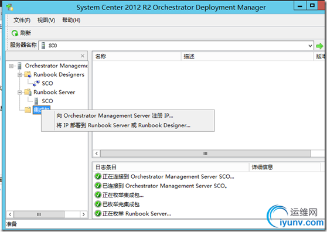The height and width of the screenshot is (232, 327).
Task: Select SCO under Runbook Designers
Action: coord(47,83)
